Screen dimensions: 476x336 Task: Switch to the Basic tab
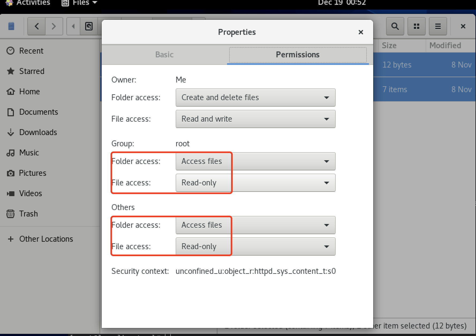pyautogui.click(x=164, y=55)
